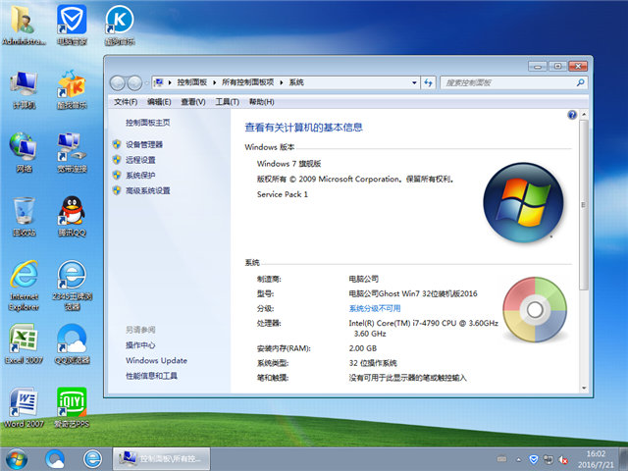Open Internet Explorer desktop shortcut
Viewport: 628px width, 471px height.
point(24,278)
